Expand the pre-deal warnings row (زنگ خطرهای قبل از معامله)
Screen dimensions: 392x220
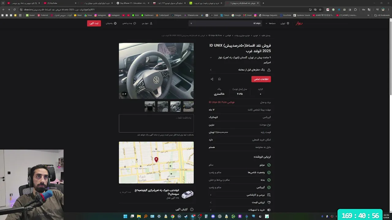tap(240, 70)
